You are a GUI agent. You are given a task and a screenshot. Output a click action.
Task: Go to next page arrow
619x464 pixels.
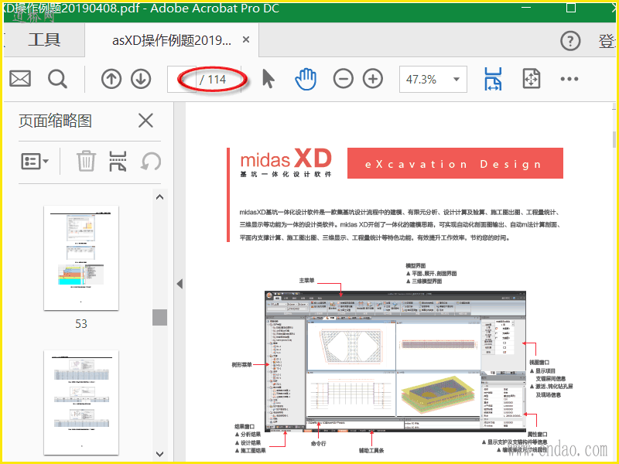(141, 79)
